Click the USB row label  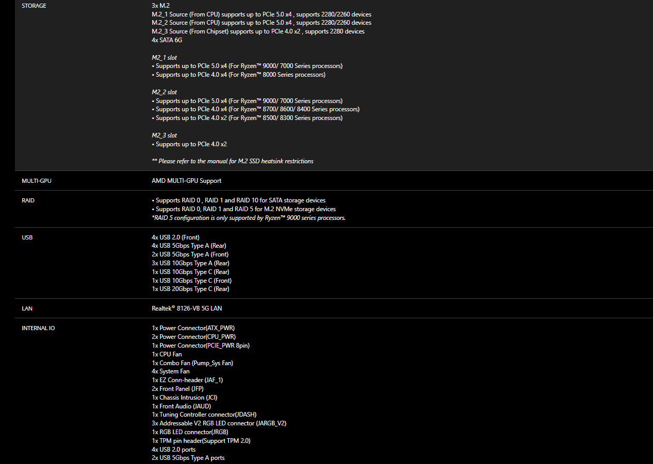click(x=28, y=237)
